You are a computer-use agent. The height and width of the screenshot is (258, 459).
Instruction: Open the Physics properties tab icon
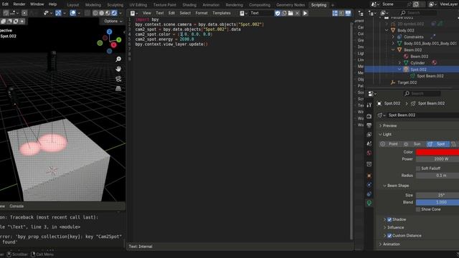(369, 185)
